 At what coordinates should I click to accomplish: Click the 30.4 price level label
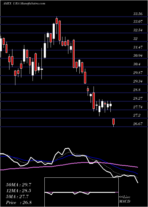[137, 64]
